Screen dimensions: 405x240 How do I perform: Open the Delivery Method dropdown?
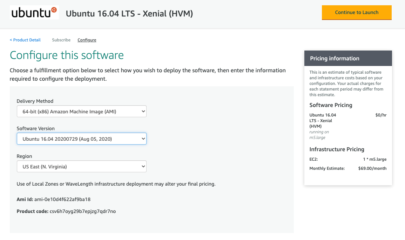(x=82, y=111)
